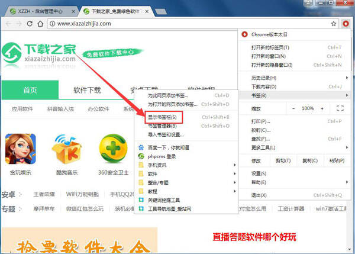Switch to XZZH 后台管理中心 tab
Screen dimensions: 355x254
click(x=42, y=11)
